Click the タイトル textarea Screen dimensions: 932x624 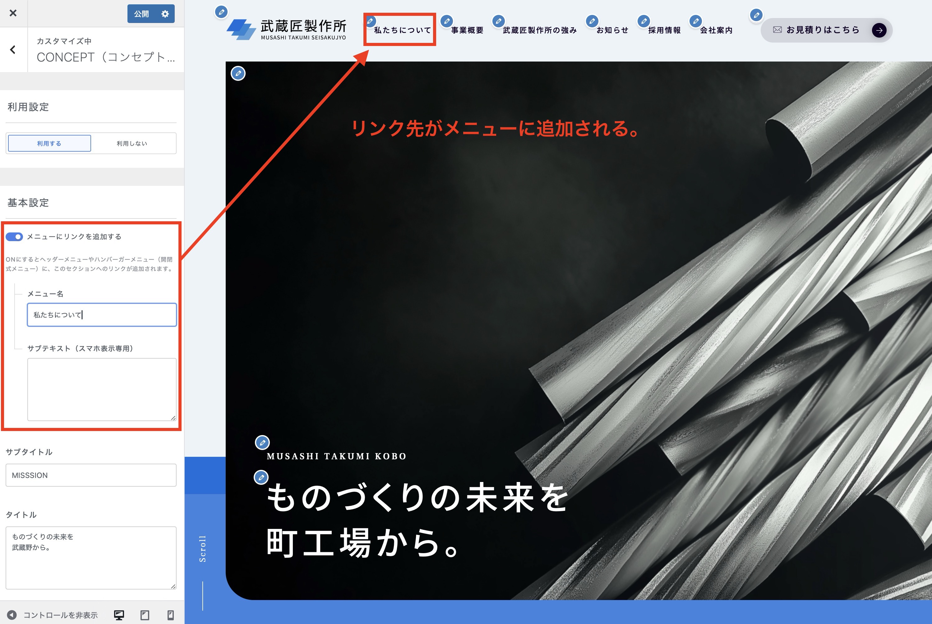[x=91, y=558]
